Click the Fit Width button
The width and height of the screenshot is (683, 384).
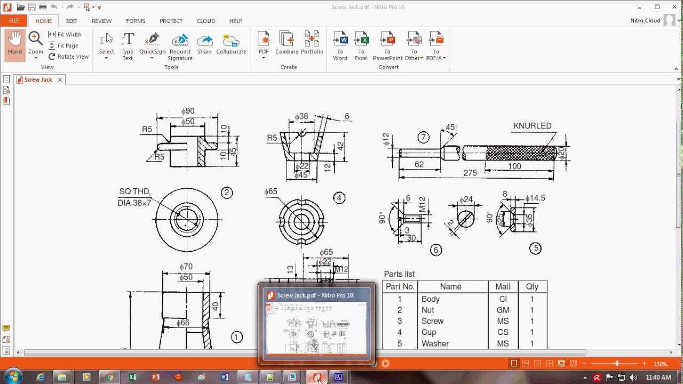pos(65,35)
